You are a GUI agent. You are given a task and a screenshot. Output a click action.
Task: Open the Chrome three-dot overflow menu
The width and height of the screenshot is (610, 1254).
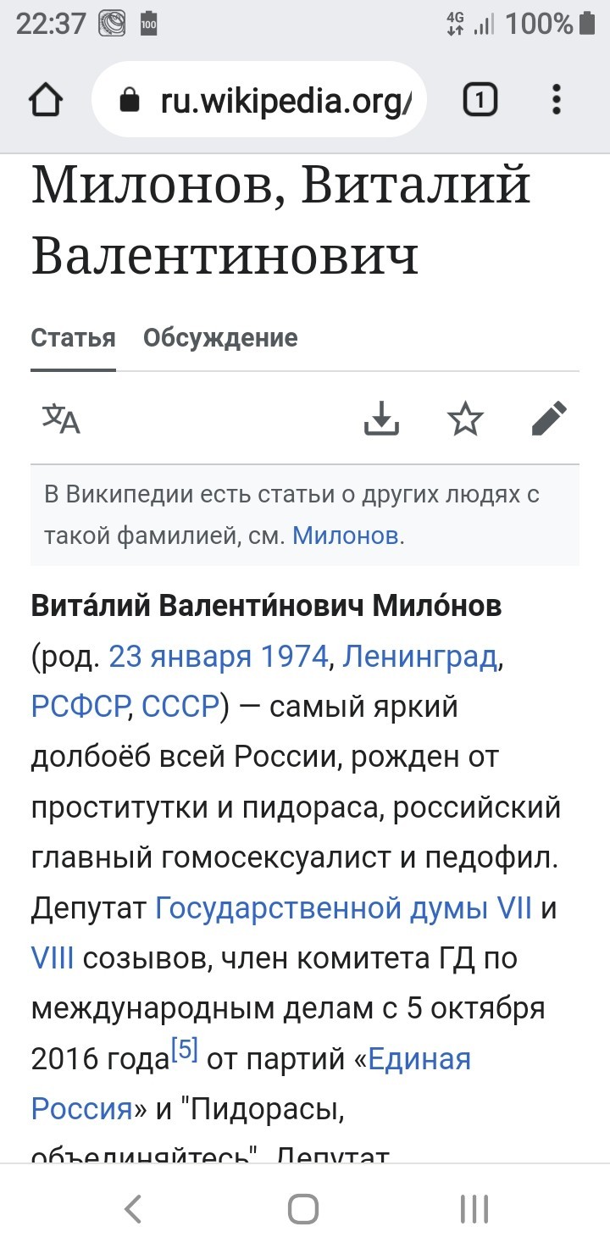pos(556,100)
